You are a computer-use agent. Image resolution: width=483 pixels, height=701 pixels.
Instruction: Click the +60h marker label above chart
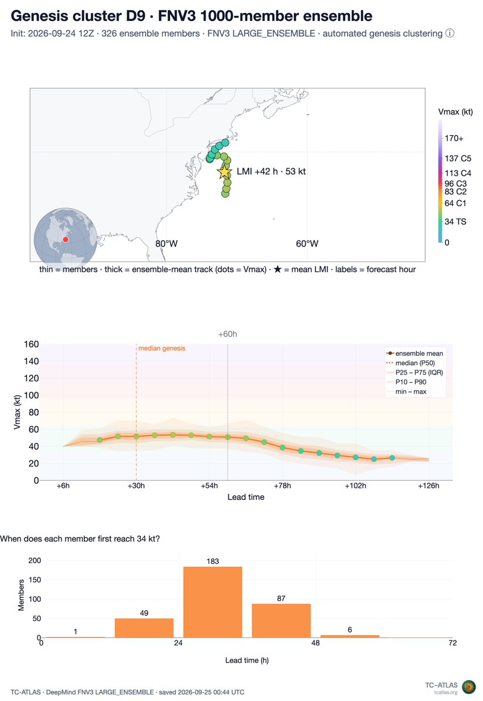tap(227, 334)
